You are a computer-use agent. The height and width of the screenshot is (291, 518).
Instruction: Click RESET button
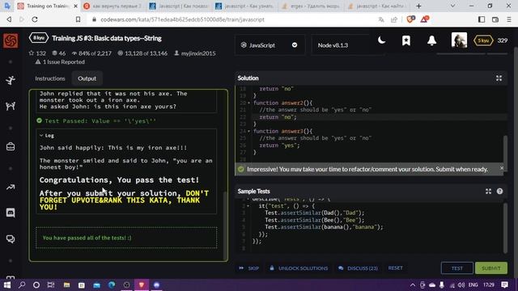tap(396, 268)
